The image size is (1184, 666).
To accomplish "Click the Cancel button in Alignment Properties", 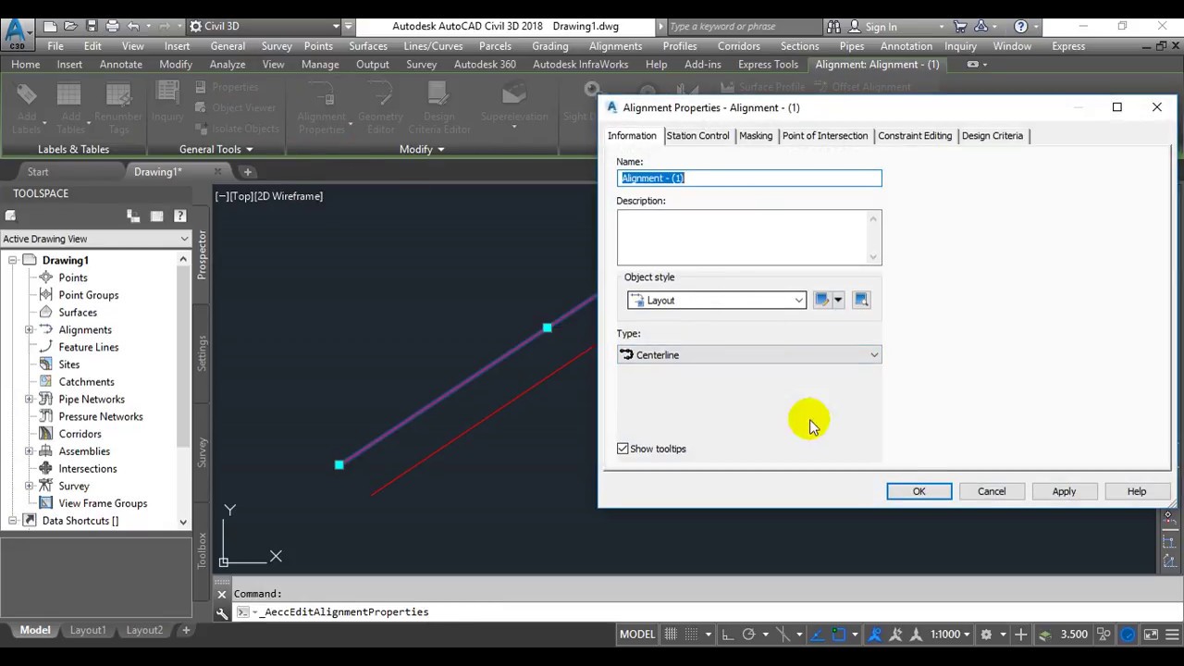I will click(992, 491).
